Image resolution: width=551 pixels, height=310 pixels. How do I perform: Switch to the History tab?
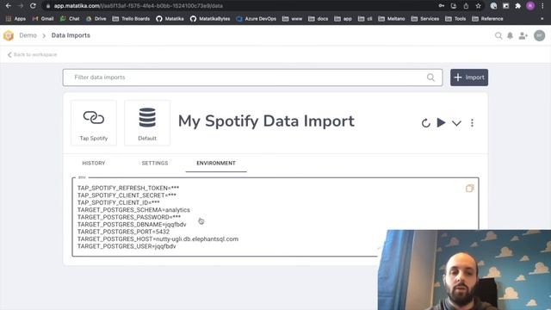pos(94,163)
